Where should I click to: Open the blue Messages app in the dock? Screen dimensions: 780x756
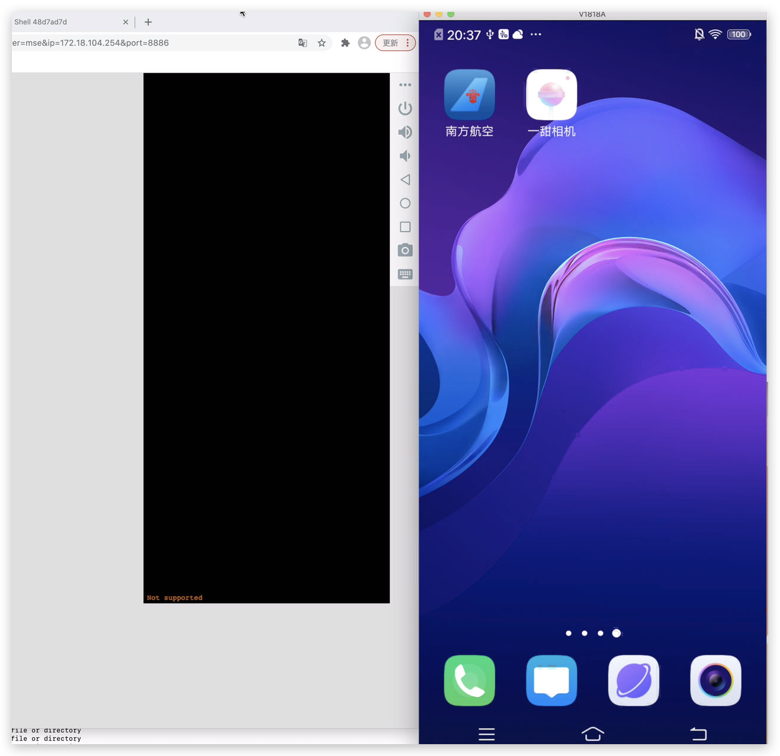pyautogui.click(x=551, y=680)
